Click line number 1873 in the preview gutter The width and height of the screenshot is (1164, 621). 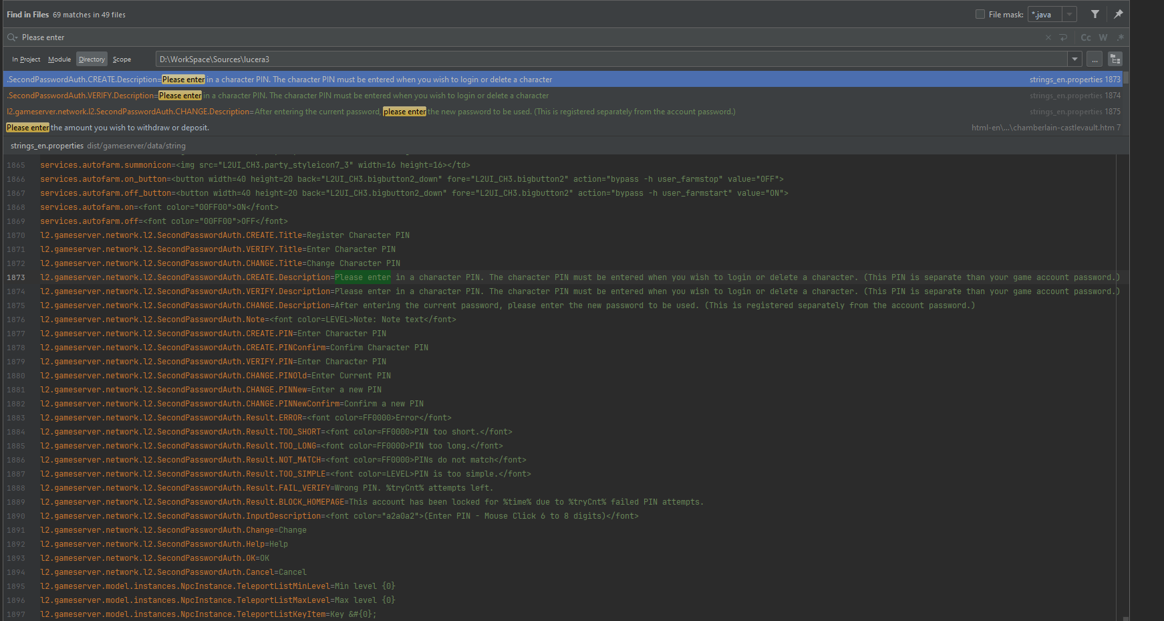pos(16,277)
